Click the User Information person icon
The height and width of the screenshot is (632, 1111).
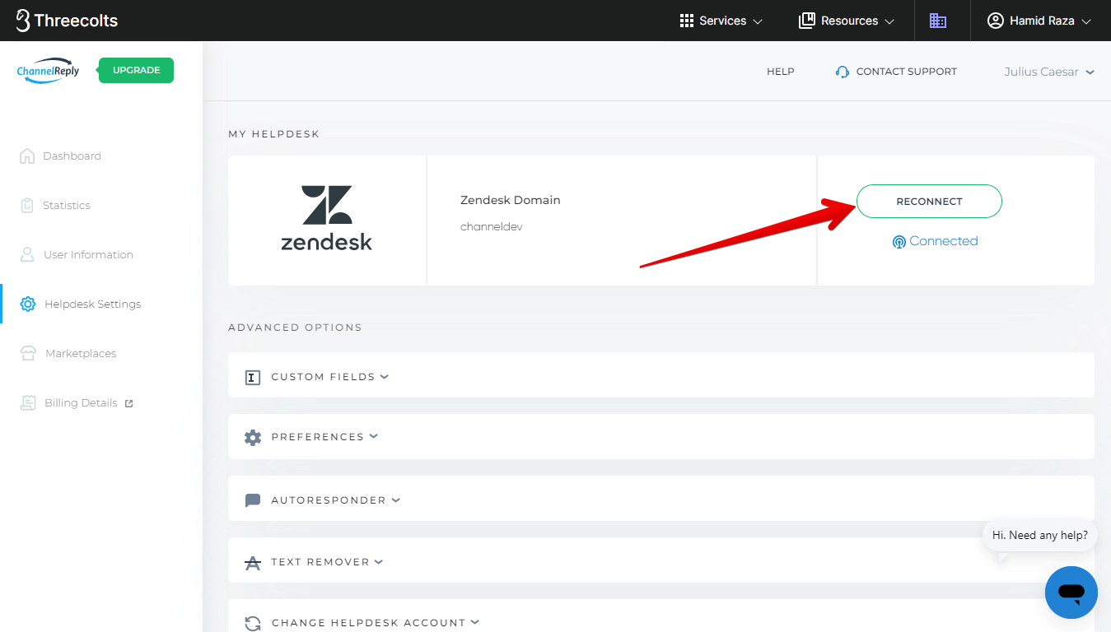pos(27,254)
